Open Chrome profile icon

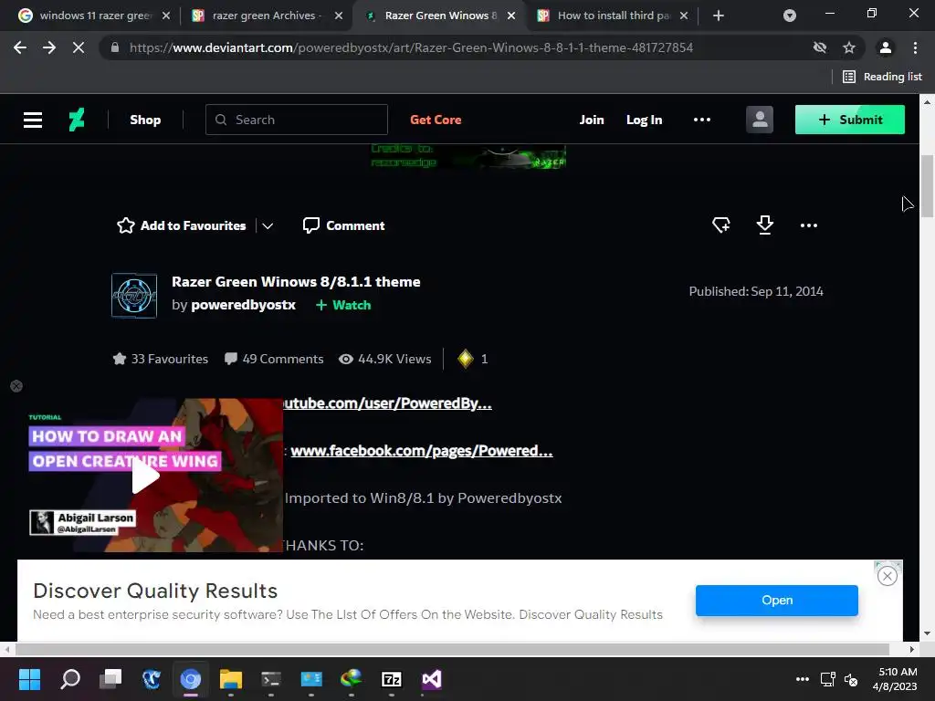pyautogui.click(x=886, y=47)
